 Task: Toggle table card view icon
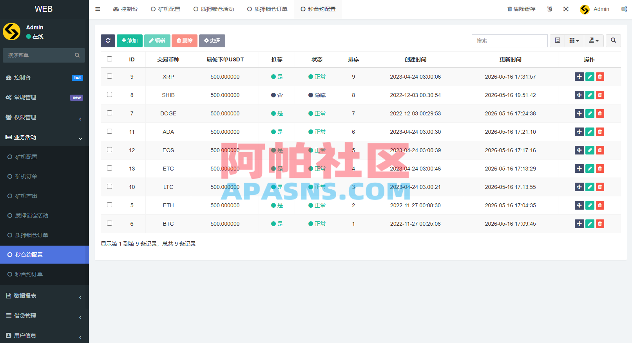coord(557,41)
